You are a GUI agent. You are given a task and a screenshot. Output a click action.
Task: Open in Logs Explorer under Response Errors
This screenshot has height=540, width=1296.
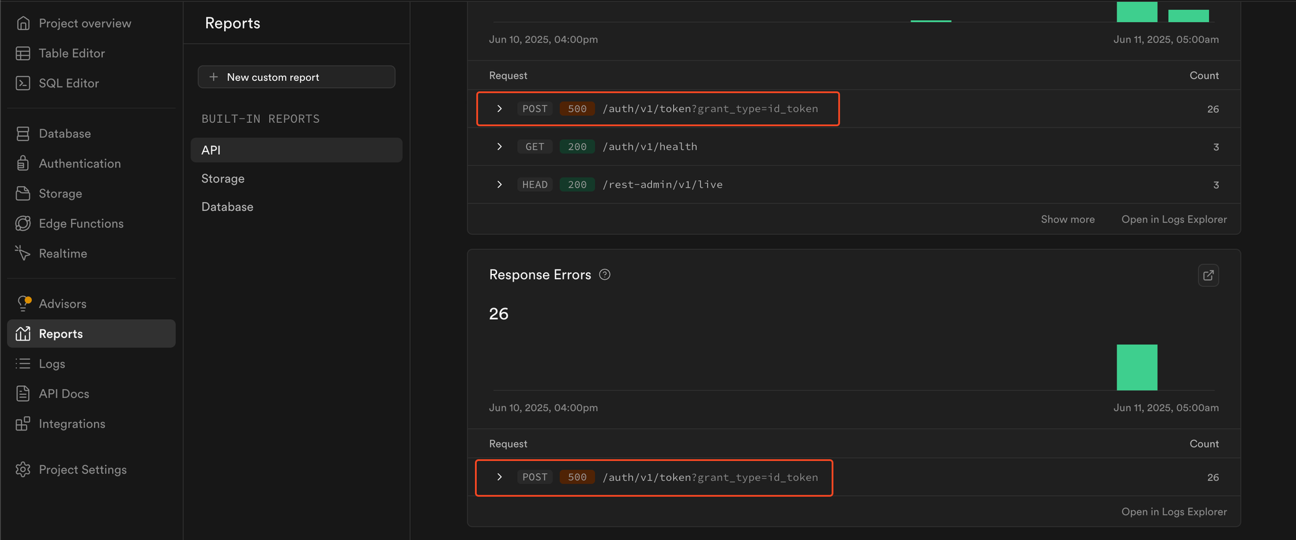pos(1174,512)
